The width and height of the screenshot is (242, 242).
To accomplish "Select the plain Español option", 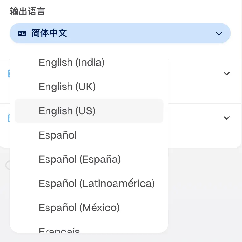I will pos(58,135).
